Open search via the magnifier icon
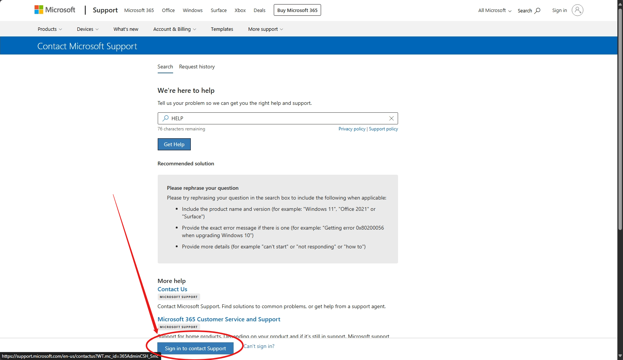The width and height of the screenshot is (623, 360). click(x=537, y=11)
